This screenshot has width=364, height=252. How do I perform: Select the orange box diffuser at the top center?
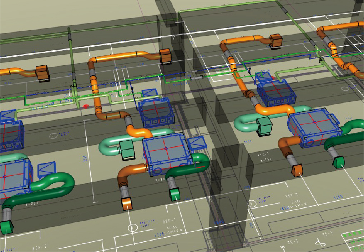point(166,56)
